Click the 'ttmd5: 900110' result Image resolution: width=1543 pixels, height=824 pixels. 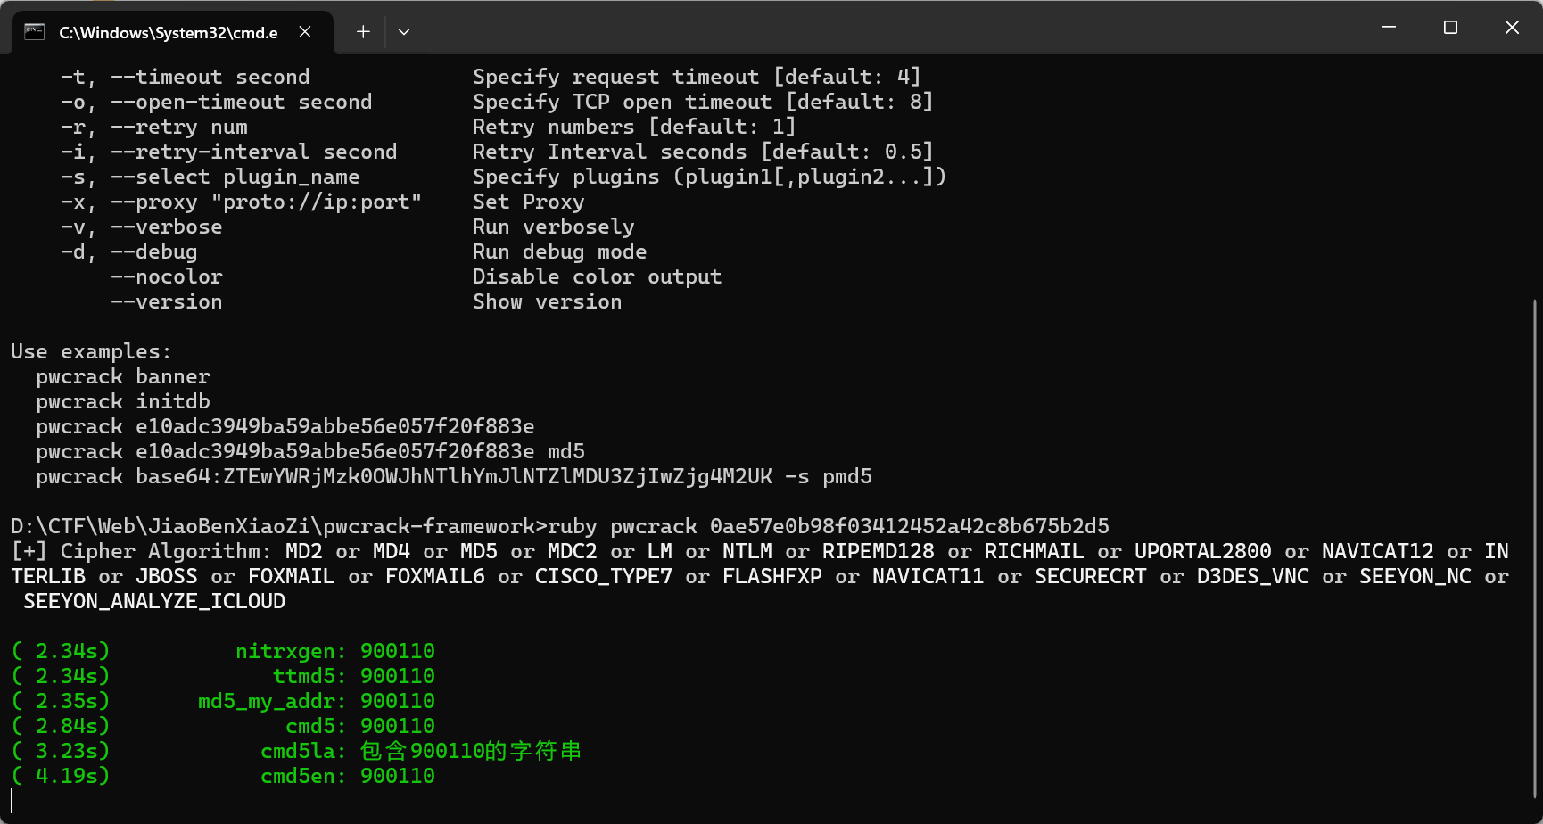point(354,677)
